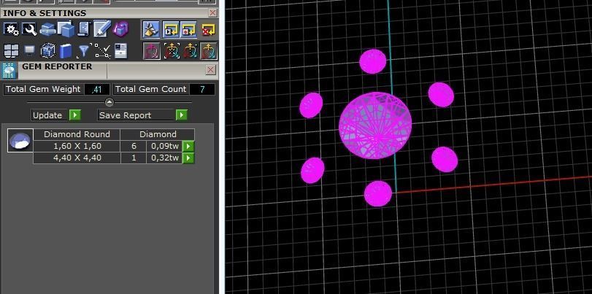Click green arrow next to Save Report
Viewport: 592px width, 294px height.
tap(182, 115)
